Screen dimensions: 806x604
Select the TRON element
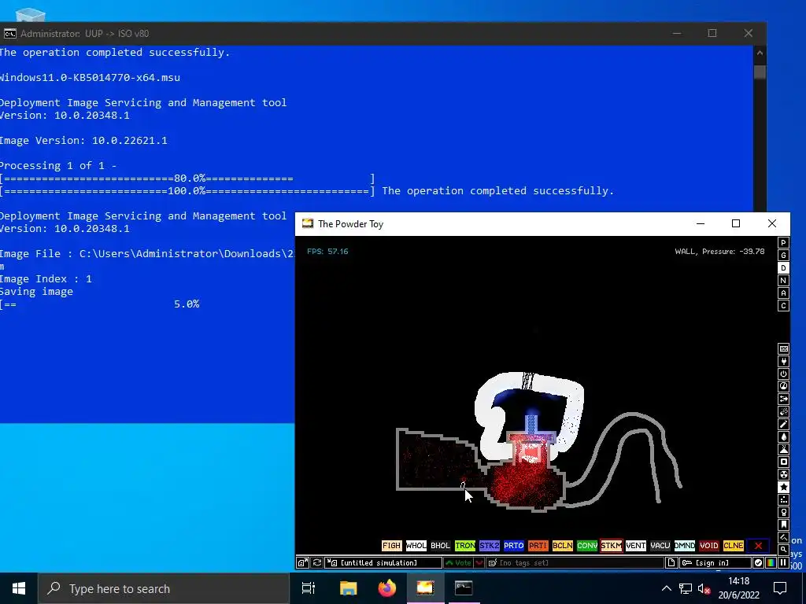click(464, 546)
